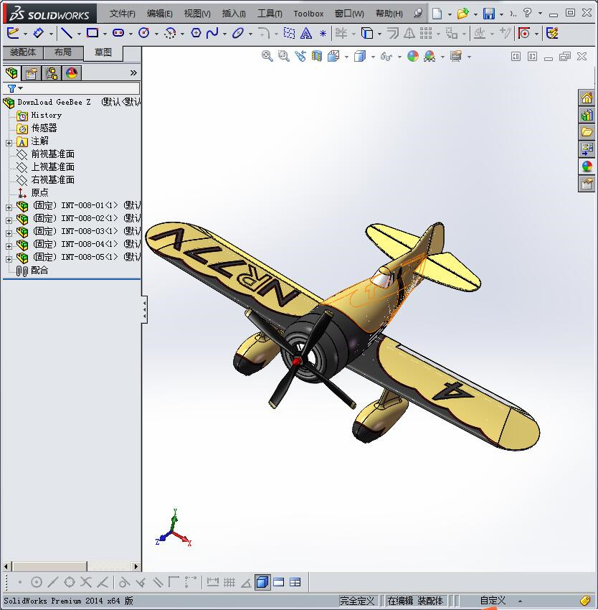Expand the INT-008-01 component
Screen dimensions: 598x610
pyautogui.click(x=9, y=207)
